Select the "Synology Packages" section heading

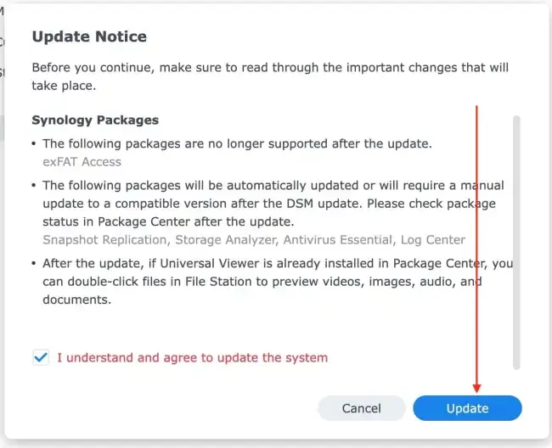(x=95, y=120)
